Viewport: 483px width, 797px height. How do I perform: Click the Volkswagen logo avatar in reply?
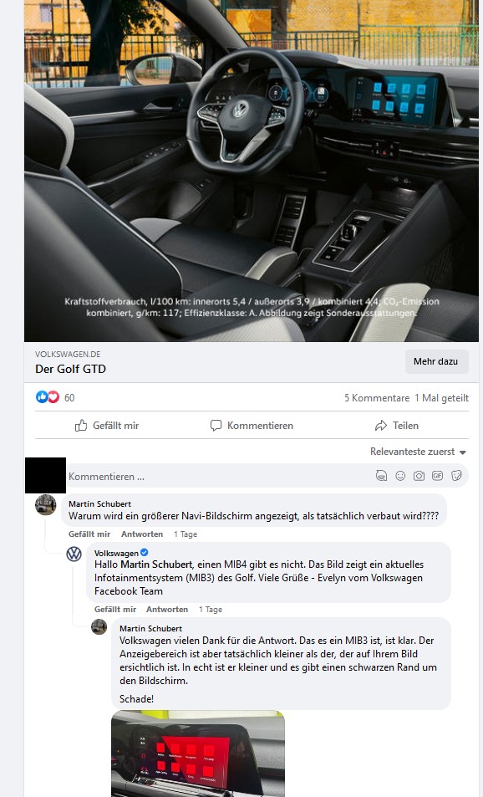coord(74,554)
